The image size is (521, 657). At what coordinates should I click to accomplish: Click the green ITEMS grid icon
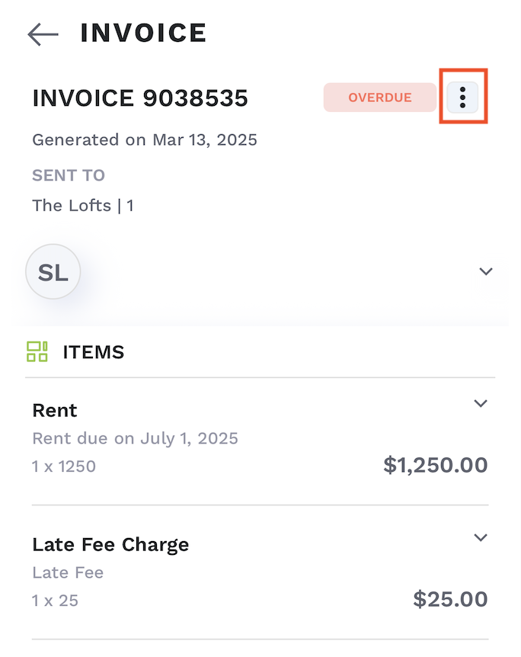tap(37, 351)
